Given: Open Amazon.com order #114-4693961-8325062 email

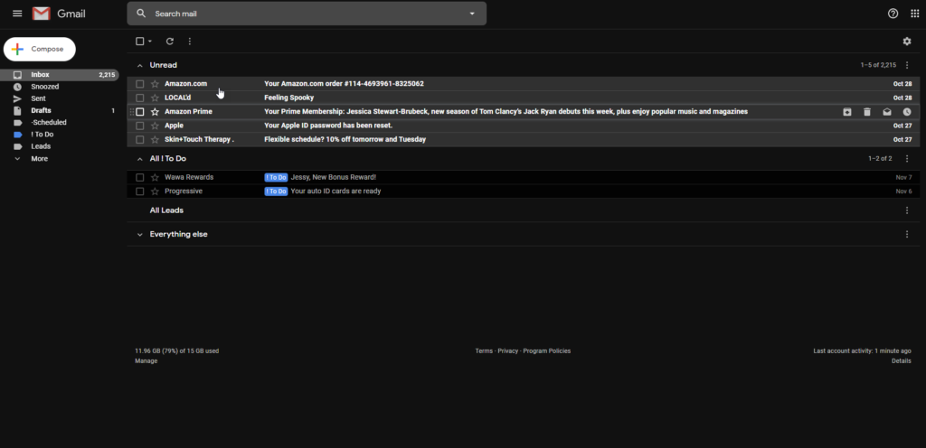Looking at the screenshot, I should click(x=344, y=84).
